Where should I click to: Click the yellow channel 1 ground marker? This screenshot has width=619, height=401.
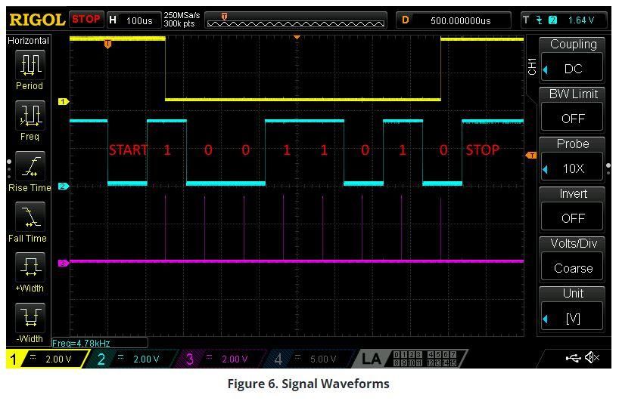point(64,102)
